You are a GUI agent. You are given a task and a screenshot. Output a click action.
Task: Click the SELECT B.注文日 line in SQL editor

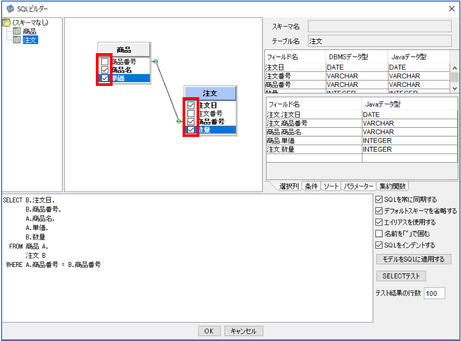click(29, 200)
